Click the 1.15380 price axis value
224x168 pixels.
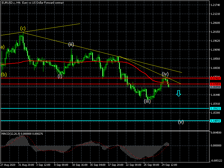(215, 113)
